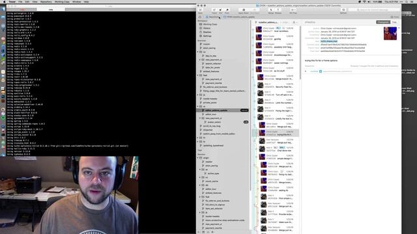Screen dimensions: 417x234
Task: Click the Push toolbar button
Action: point(227,10)
